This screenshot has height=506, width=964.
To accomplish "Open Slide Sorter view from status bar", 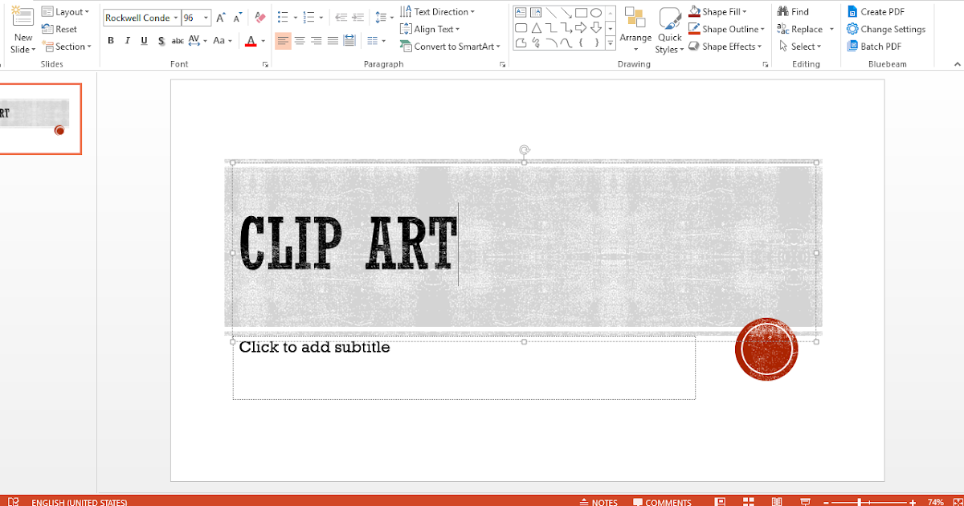I will coord(750,501).
